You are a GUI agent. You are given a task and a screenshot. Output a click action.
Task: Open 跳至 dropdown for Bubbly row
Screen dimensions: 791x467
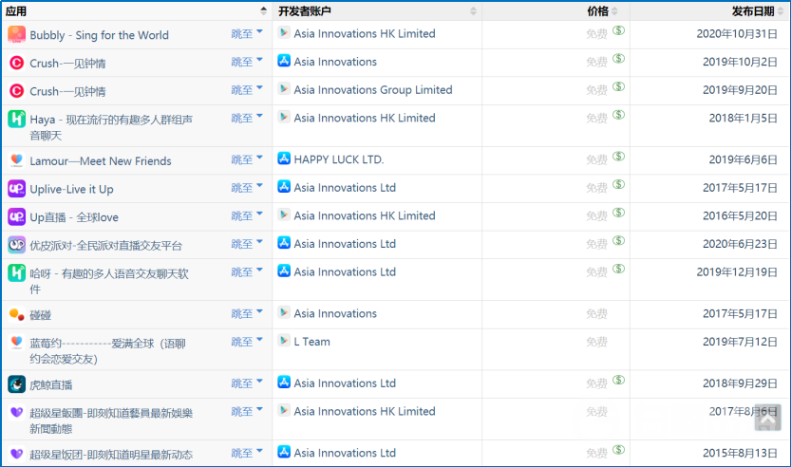247,34
